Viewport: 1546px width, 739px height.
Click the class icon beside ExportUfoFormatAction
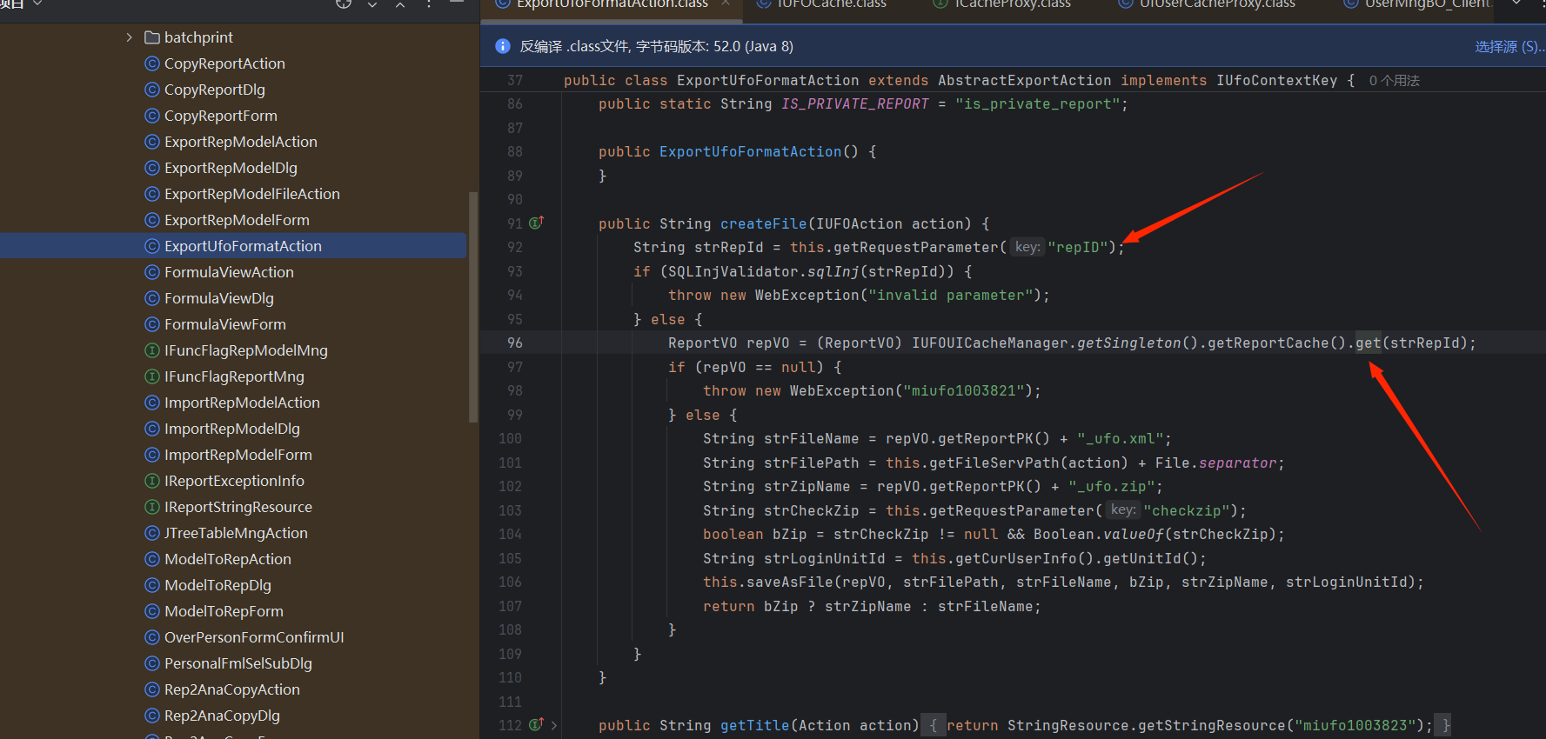[152, 246]
